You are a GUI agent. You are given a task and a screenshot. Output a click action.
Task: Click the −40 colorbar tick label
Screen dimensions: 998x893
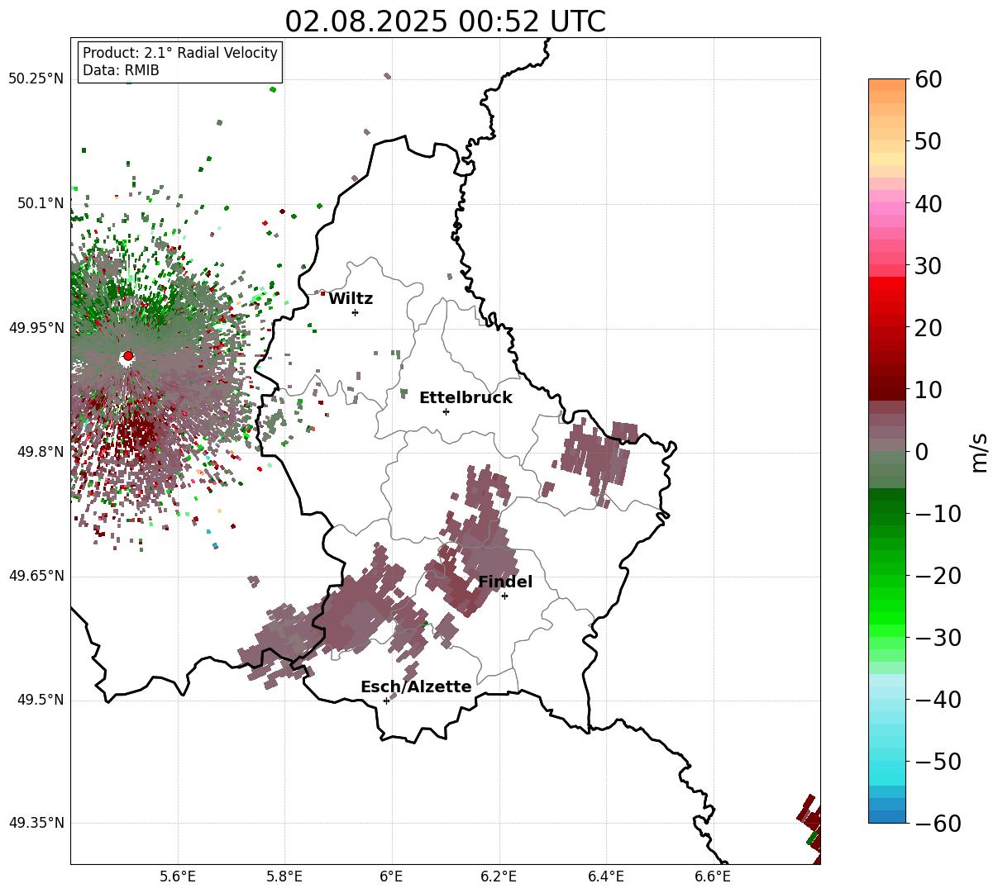pyautogui.click(x=938, y=700)
